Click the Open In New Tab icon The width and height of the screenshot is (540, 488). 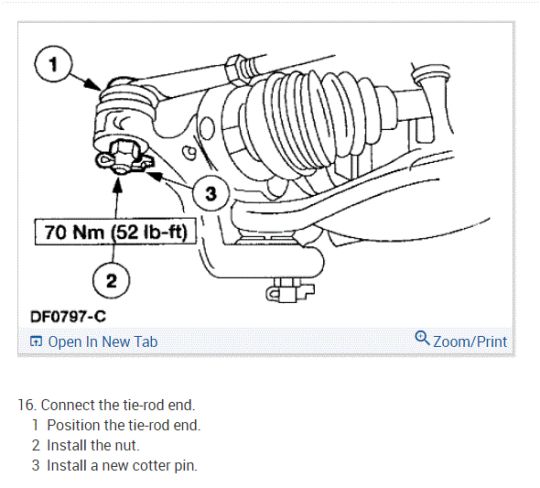(36, 342)
